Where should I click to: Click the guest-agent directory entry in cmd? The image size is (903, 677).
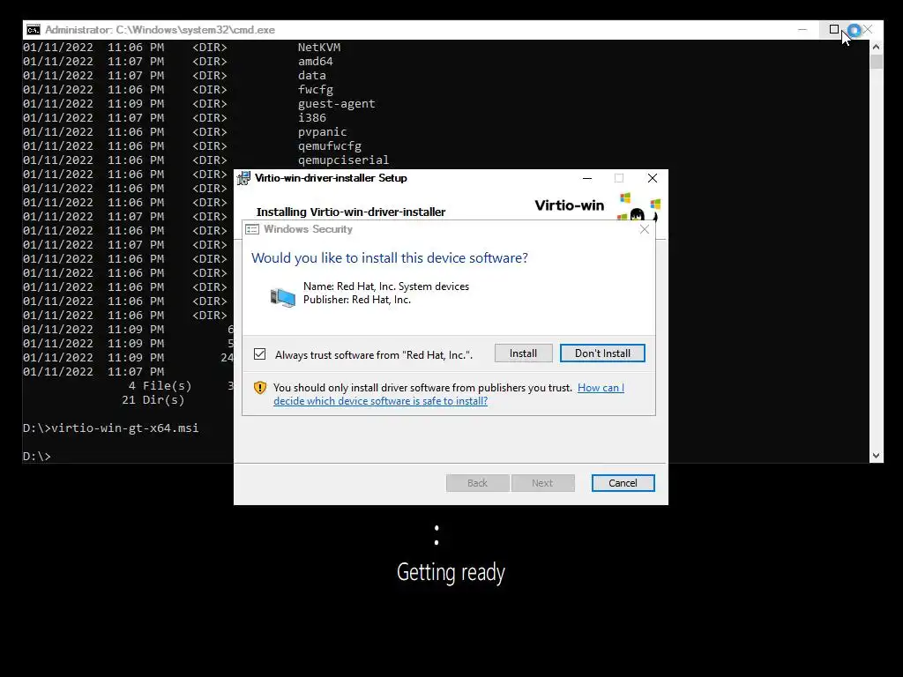tap(336, 104)
